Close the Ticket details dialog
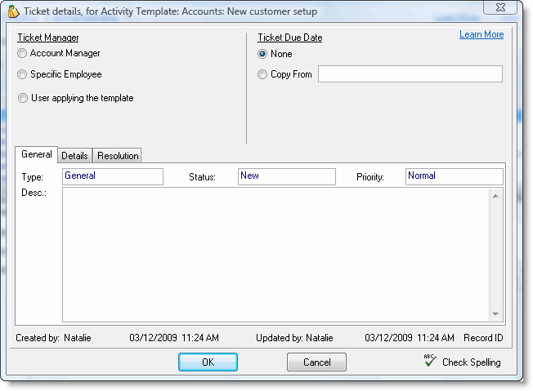533x391 pixels. [501, 7]
